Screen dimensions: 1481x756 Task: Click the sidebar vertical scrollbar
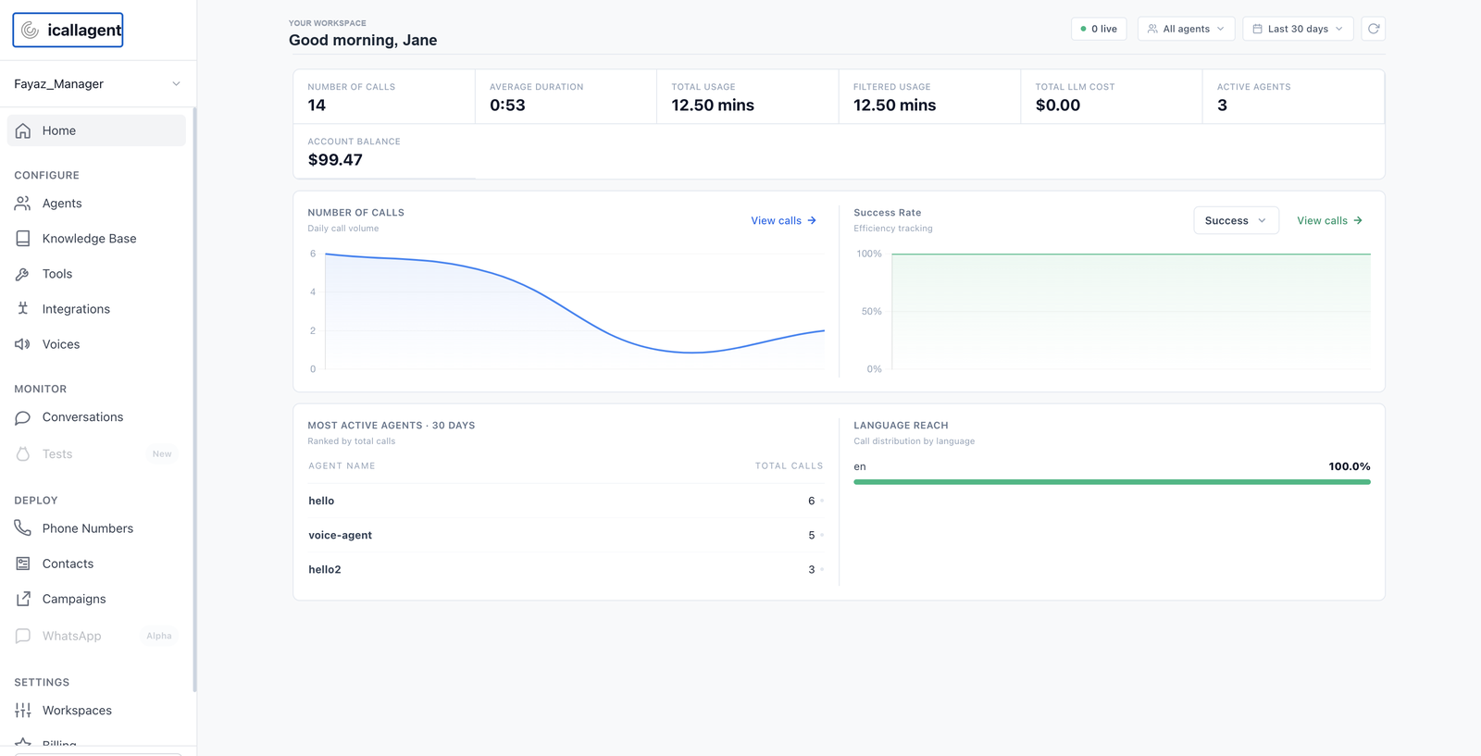[194, 399]
